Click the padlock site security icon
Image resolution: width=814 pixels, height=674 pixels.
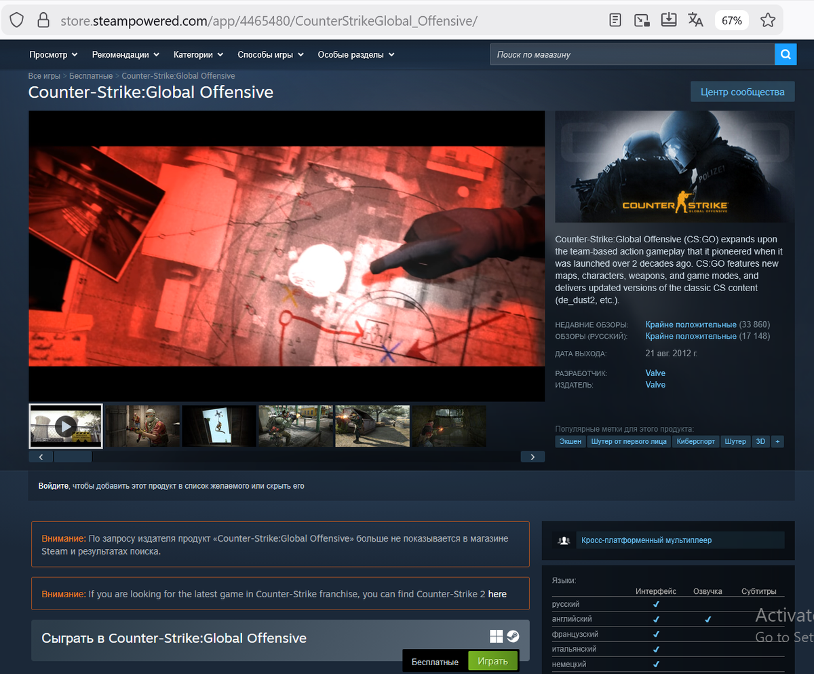tap(43, 20)
